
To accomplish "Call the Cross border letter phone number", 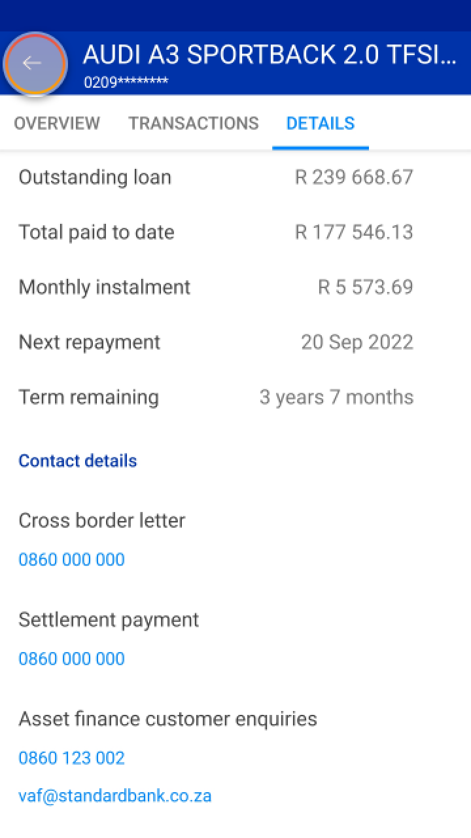I will click(x=72, y=560).
